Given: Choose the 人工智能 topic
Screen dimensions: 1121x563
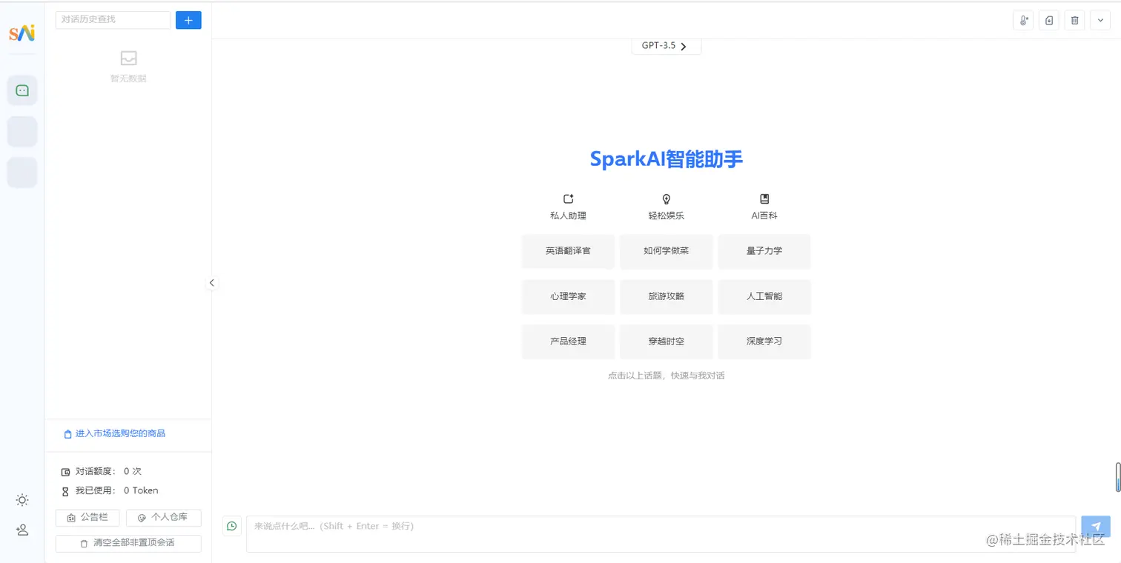Looking at the screenshot, I should pyautogui.click(x=764, y=296).
